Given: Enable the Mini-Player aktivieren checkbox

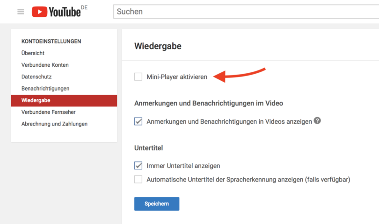Looking at the screenshot, I should click(138, 77).
